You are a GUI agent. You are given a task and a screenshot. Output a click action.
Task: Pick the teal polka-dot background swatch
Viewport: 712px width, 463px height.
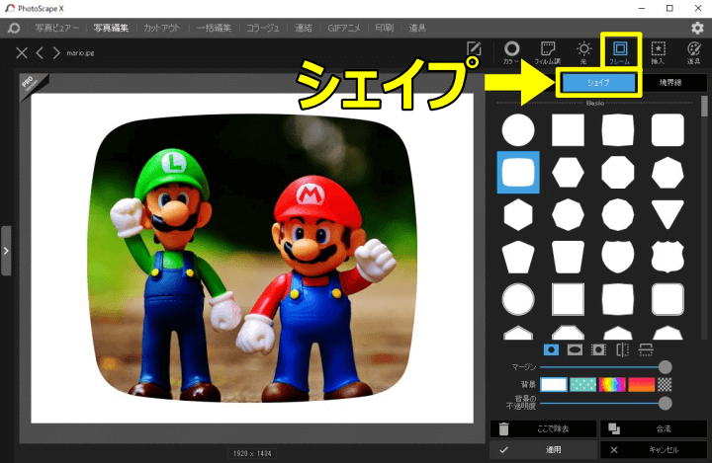click(583, 385)
